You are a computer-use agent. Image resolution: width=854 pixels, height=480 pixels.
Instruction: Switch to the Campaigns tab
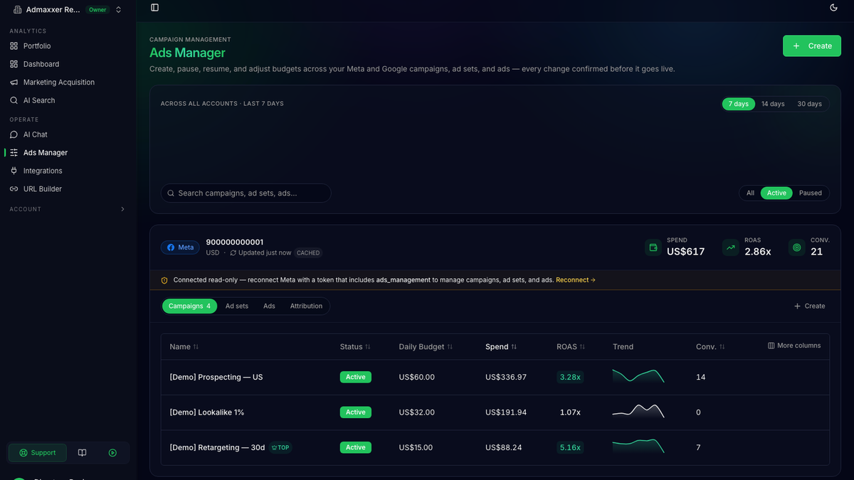point(189,306)
